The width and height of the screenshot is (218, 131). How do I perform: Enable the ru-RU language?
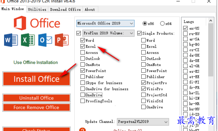tap(185, 34)
